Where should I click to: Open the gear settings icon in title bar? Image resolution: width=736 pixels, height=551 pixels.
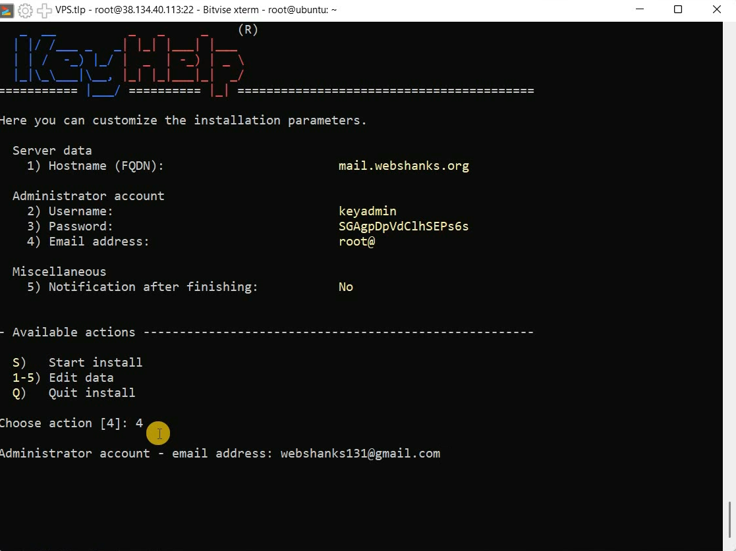pos(25,11)
